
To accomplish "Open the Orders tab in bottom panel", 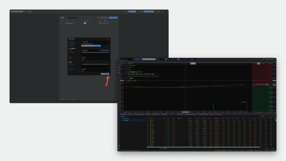I will tap(131, 114).
